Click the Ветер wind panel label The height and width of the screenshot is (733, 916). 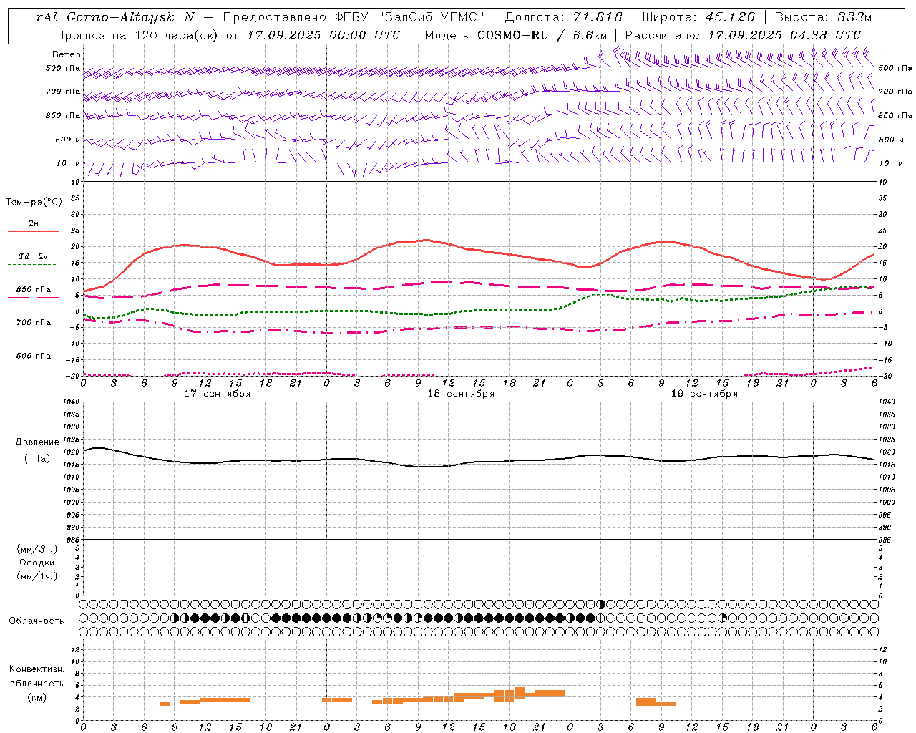pos(67,54)
